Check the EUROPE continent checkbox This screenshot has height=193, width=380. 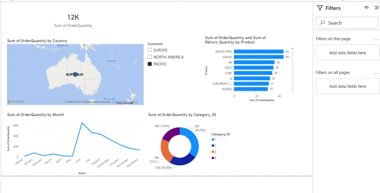point(150,50)
